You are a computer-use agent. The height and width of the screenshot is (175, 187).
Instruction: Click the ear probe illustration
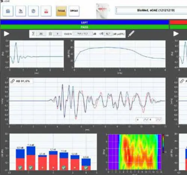coord(103,10)
